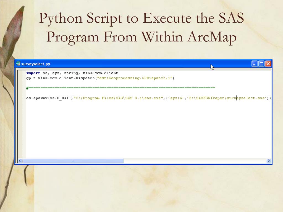Maximize the surveyselect.py window

point(261,64)
